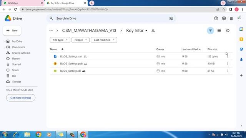Open Internet Explorer from taskbar
246x138 pixels.
(x=16, y=135)
